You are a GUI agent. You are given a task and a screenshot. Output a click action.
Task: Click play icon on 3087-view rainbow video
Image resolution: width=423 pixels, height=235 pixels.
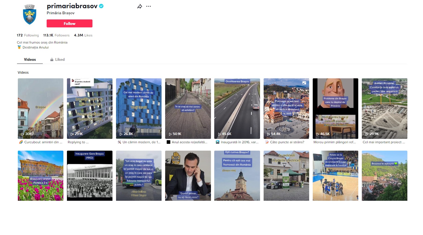click(22, 134)
